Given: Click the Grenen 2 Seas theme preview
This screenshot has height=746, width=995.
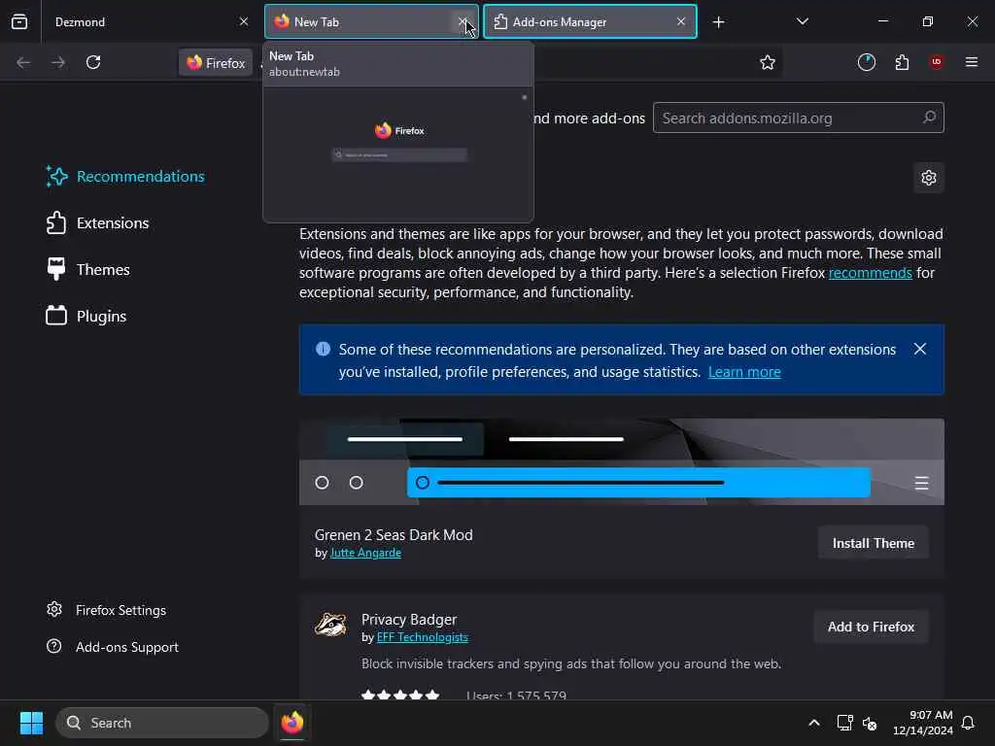Looking at the screenshot, I should [622, 461].
